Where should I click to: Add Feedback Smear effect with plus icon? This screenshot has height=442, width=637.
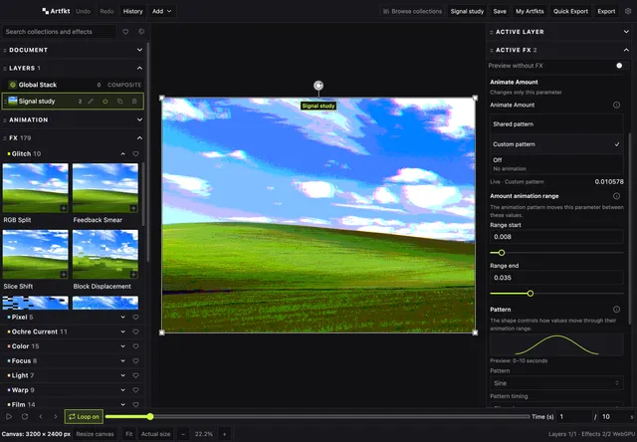[x=133, y=208]
